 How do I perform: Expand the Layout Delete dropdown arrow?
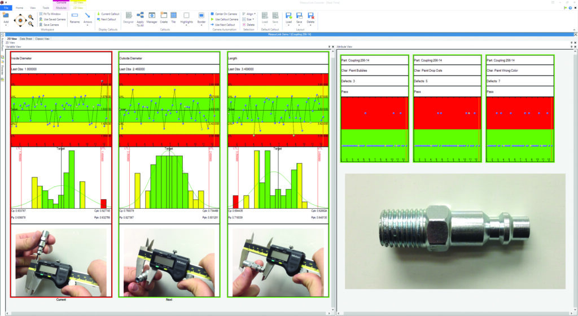tap(311, 25)
